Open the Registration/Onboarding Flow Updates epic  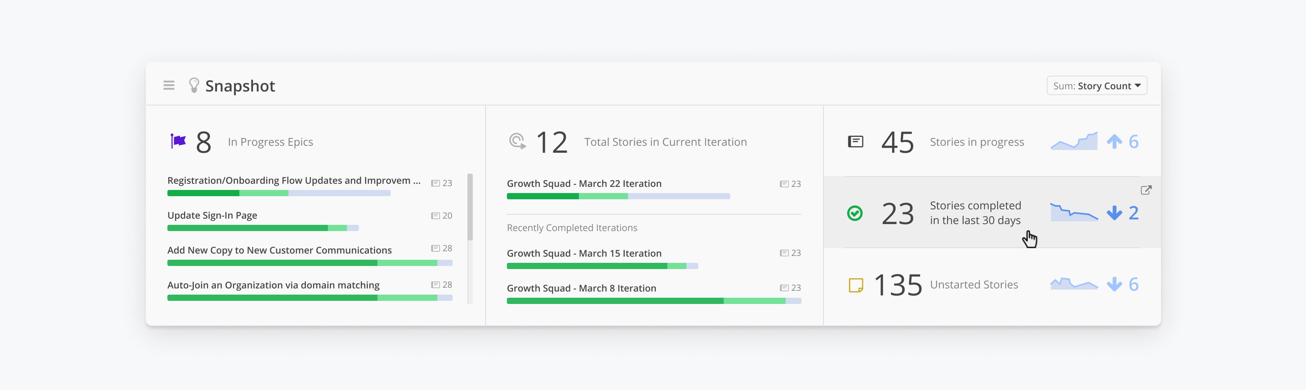[x=293, y=181]
